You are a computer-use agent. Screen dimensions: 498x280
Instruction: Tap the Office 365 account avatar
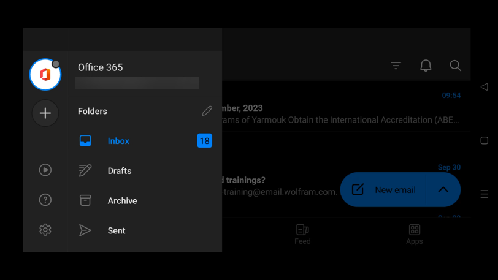[45, 75]
